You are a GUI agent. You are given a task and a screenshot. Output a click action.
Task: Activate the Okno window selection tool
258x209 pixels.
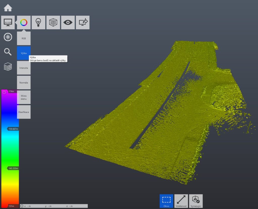tap(166, 201)
